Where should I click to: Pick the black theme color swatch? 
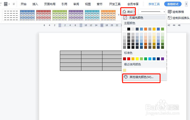tap(129, 29)
